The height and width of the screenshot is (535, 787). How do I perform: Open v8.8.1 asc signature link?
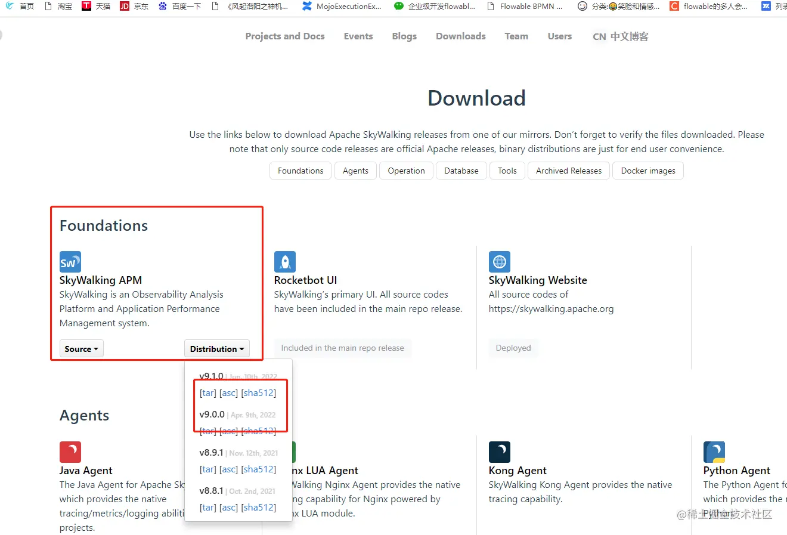pos(228,508)
